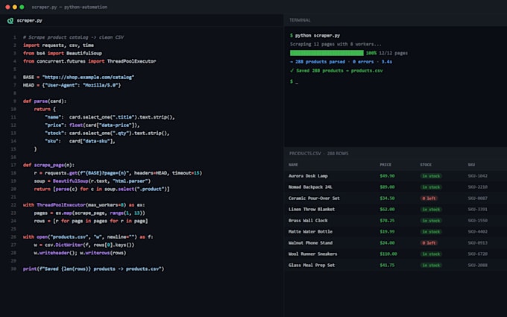
Task: Click the PRICE column header
Action: point(385,165)
